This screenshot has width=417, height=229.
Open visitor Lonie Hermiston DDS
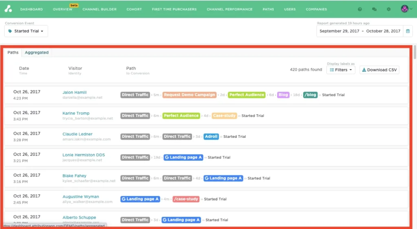tap(83, 155)
